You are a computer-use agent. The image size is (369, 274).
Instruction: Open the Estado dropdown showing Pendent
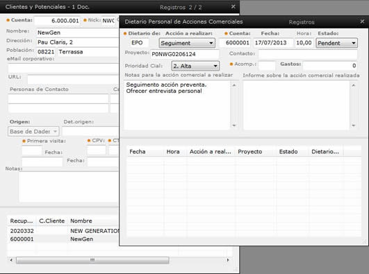tap(336, 43)
